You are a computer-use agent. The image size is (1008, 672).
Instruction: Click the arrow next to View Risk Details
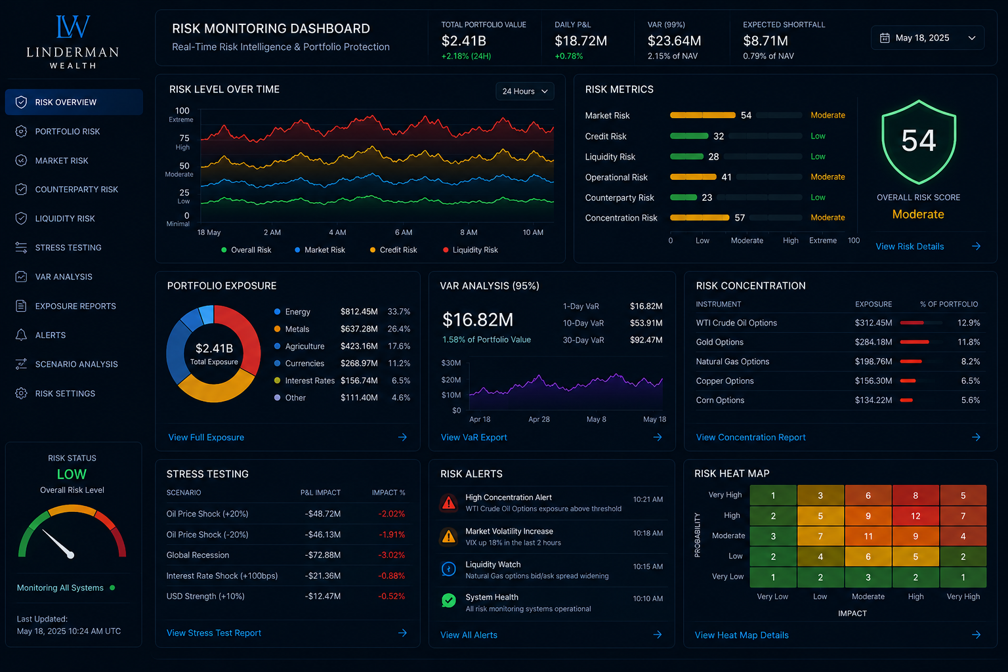(976, 246)
